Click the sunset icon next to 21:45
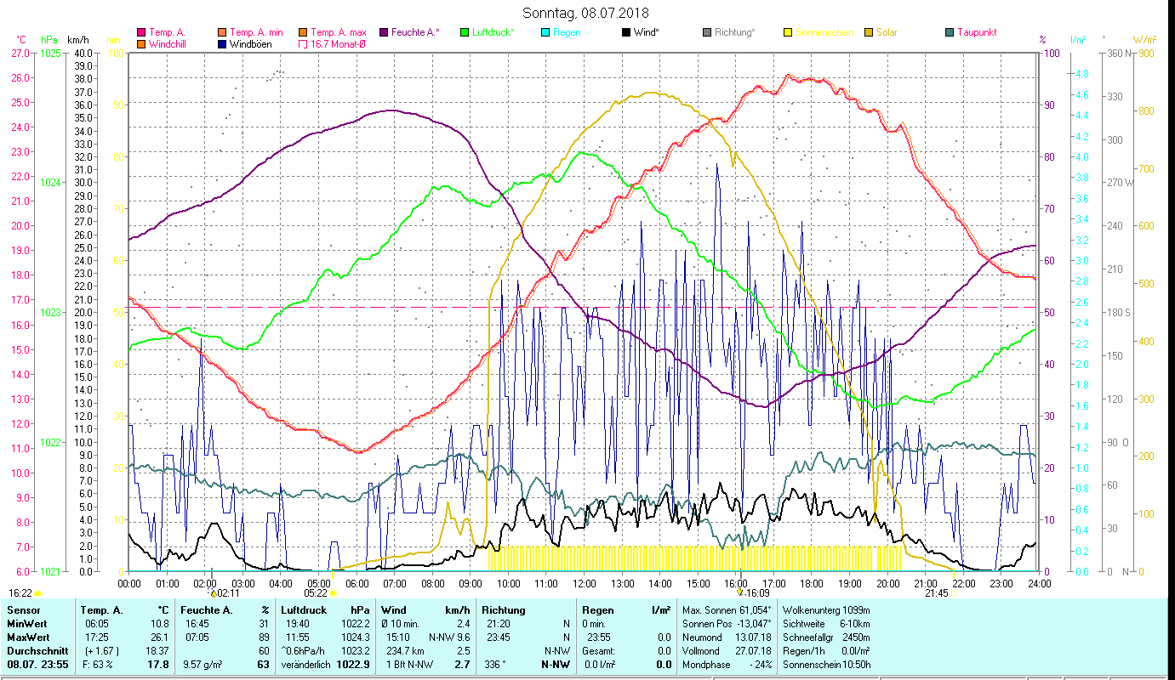Image resolution: width=1175 pixels, height=680 pixels. (953, 593)
